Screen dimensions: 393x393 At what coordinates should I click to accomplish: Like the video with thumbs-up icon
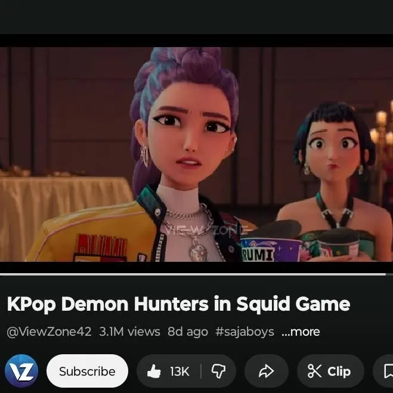[x=154, y=372]
